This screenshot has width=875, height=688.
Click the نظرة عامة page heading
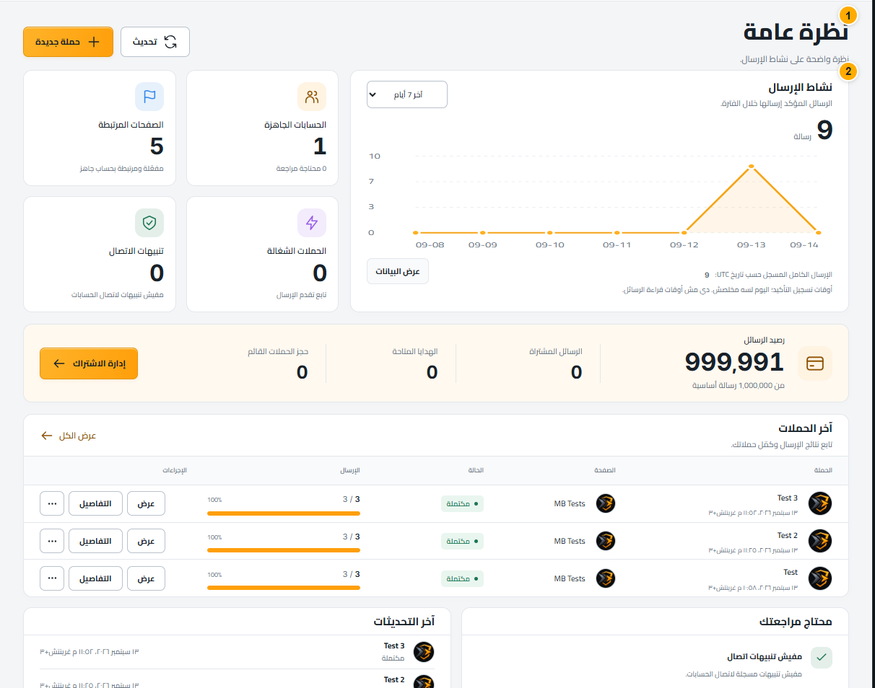tap(796, 32)
